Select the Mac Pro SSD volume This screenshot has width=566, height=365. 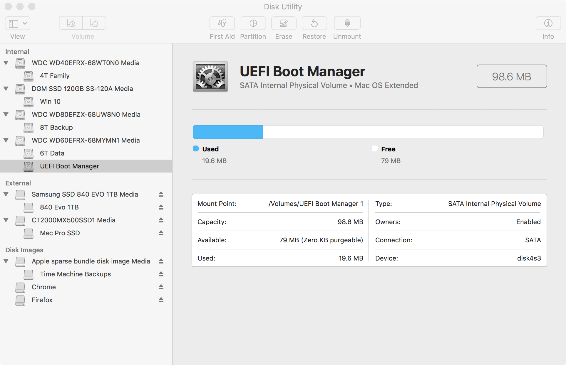pos(60,233)
